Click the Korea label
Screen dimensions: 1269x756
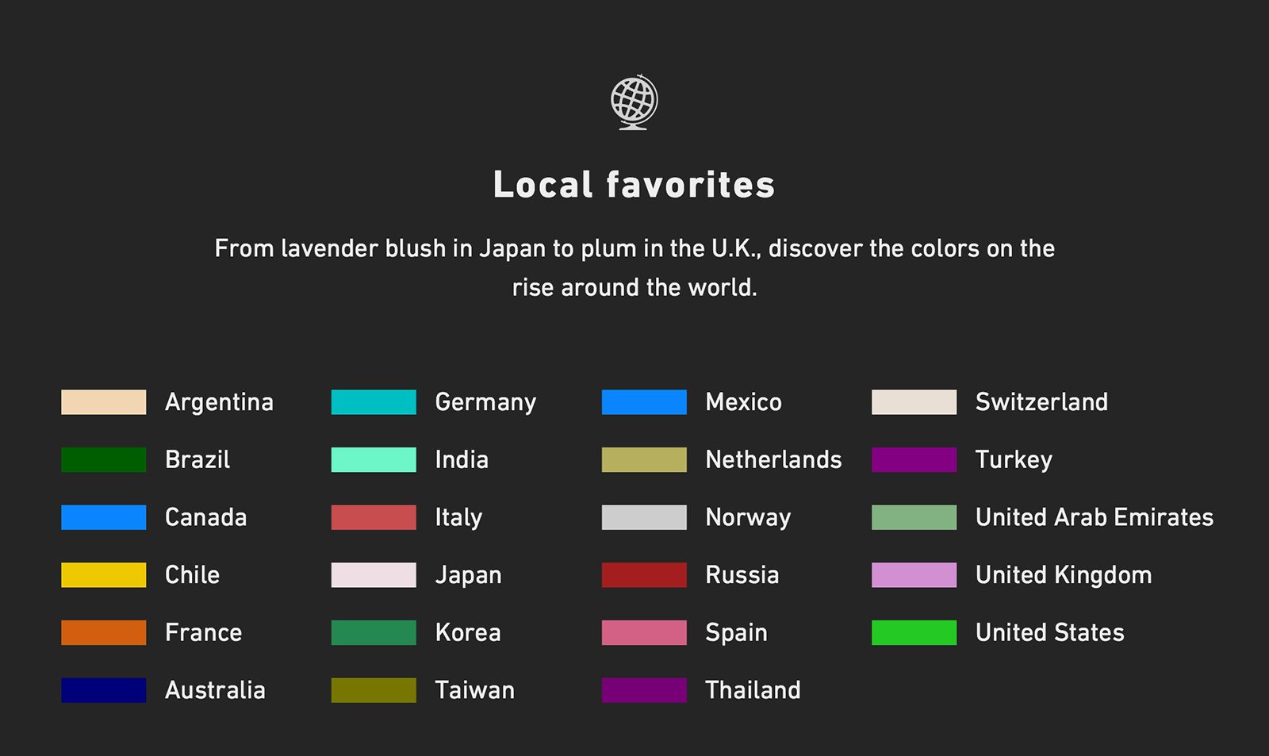[468, 633]
